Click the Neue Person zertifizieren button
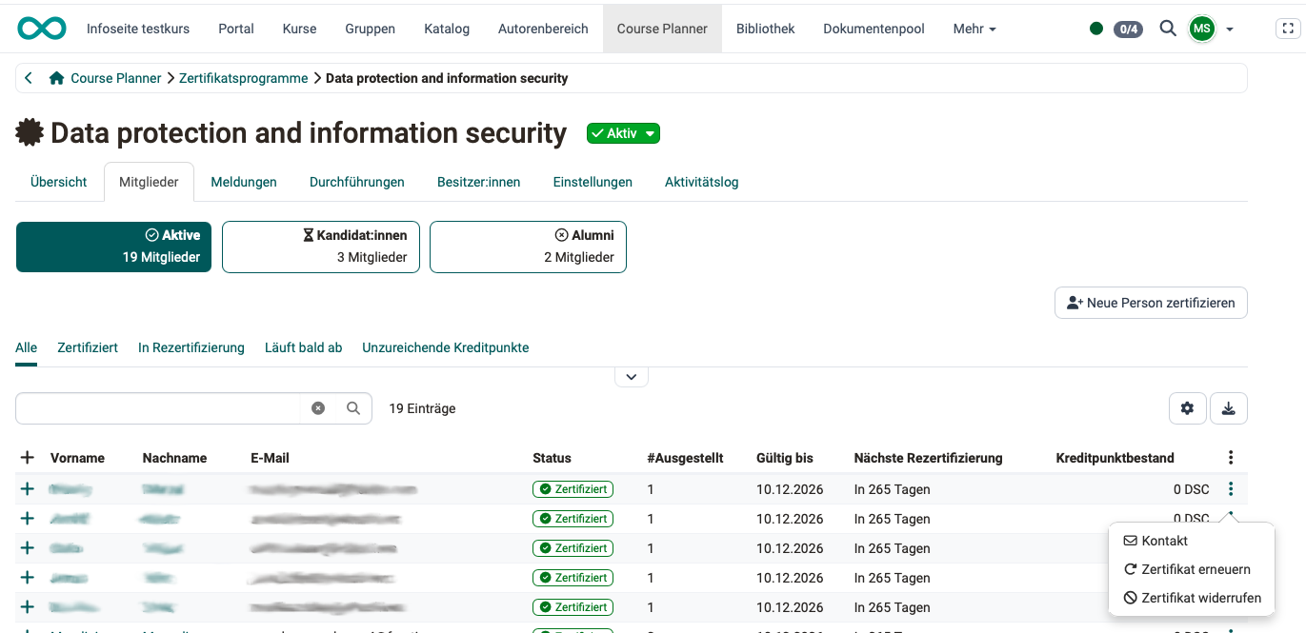The image size is (1306, 633). [x=1151, y=303]
